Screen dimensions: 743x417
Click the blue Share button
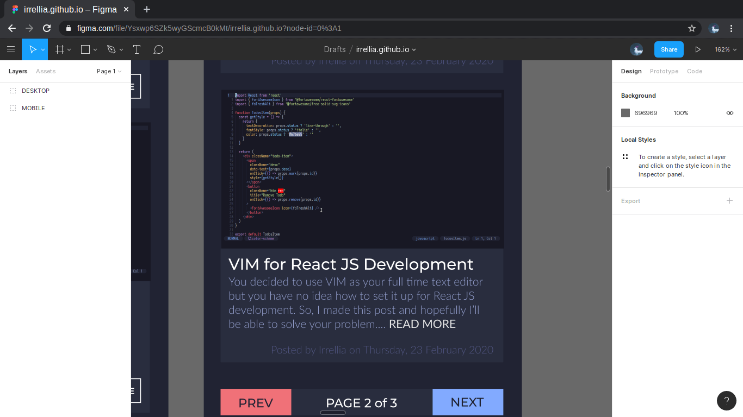(668, 49)
